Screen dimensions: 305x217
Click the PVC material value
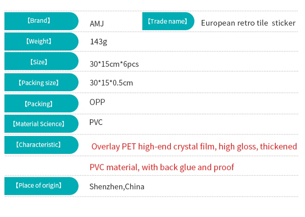tap(96, 122)
